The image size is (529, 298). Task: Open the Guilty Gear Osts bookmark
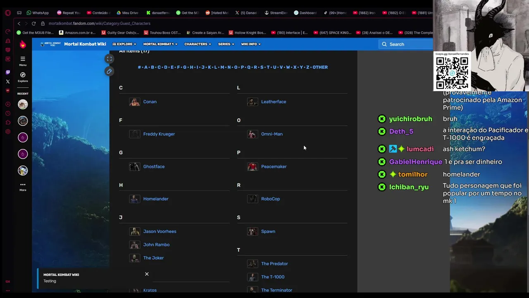coord(120,33)
